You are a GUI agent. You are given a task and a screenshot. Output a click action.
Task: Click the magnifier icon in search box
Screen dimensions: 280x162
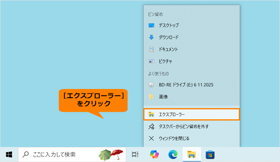coord(26,154)
